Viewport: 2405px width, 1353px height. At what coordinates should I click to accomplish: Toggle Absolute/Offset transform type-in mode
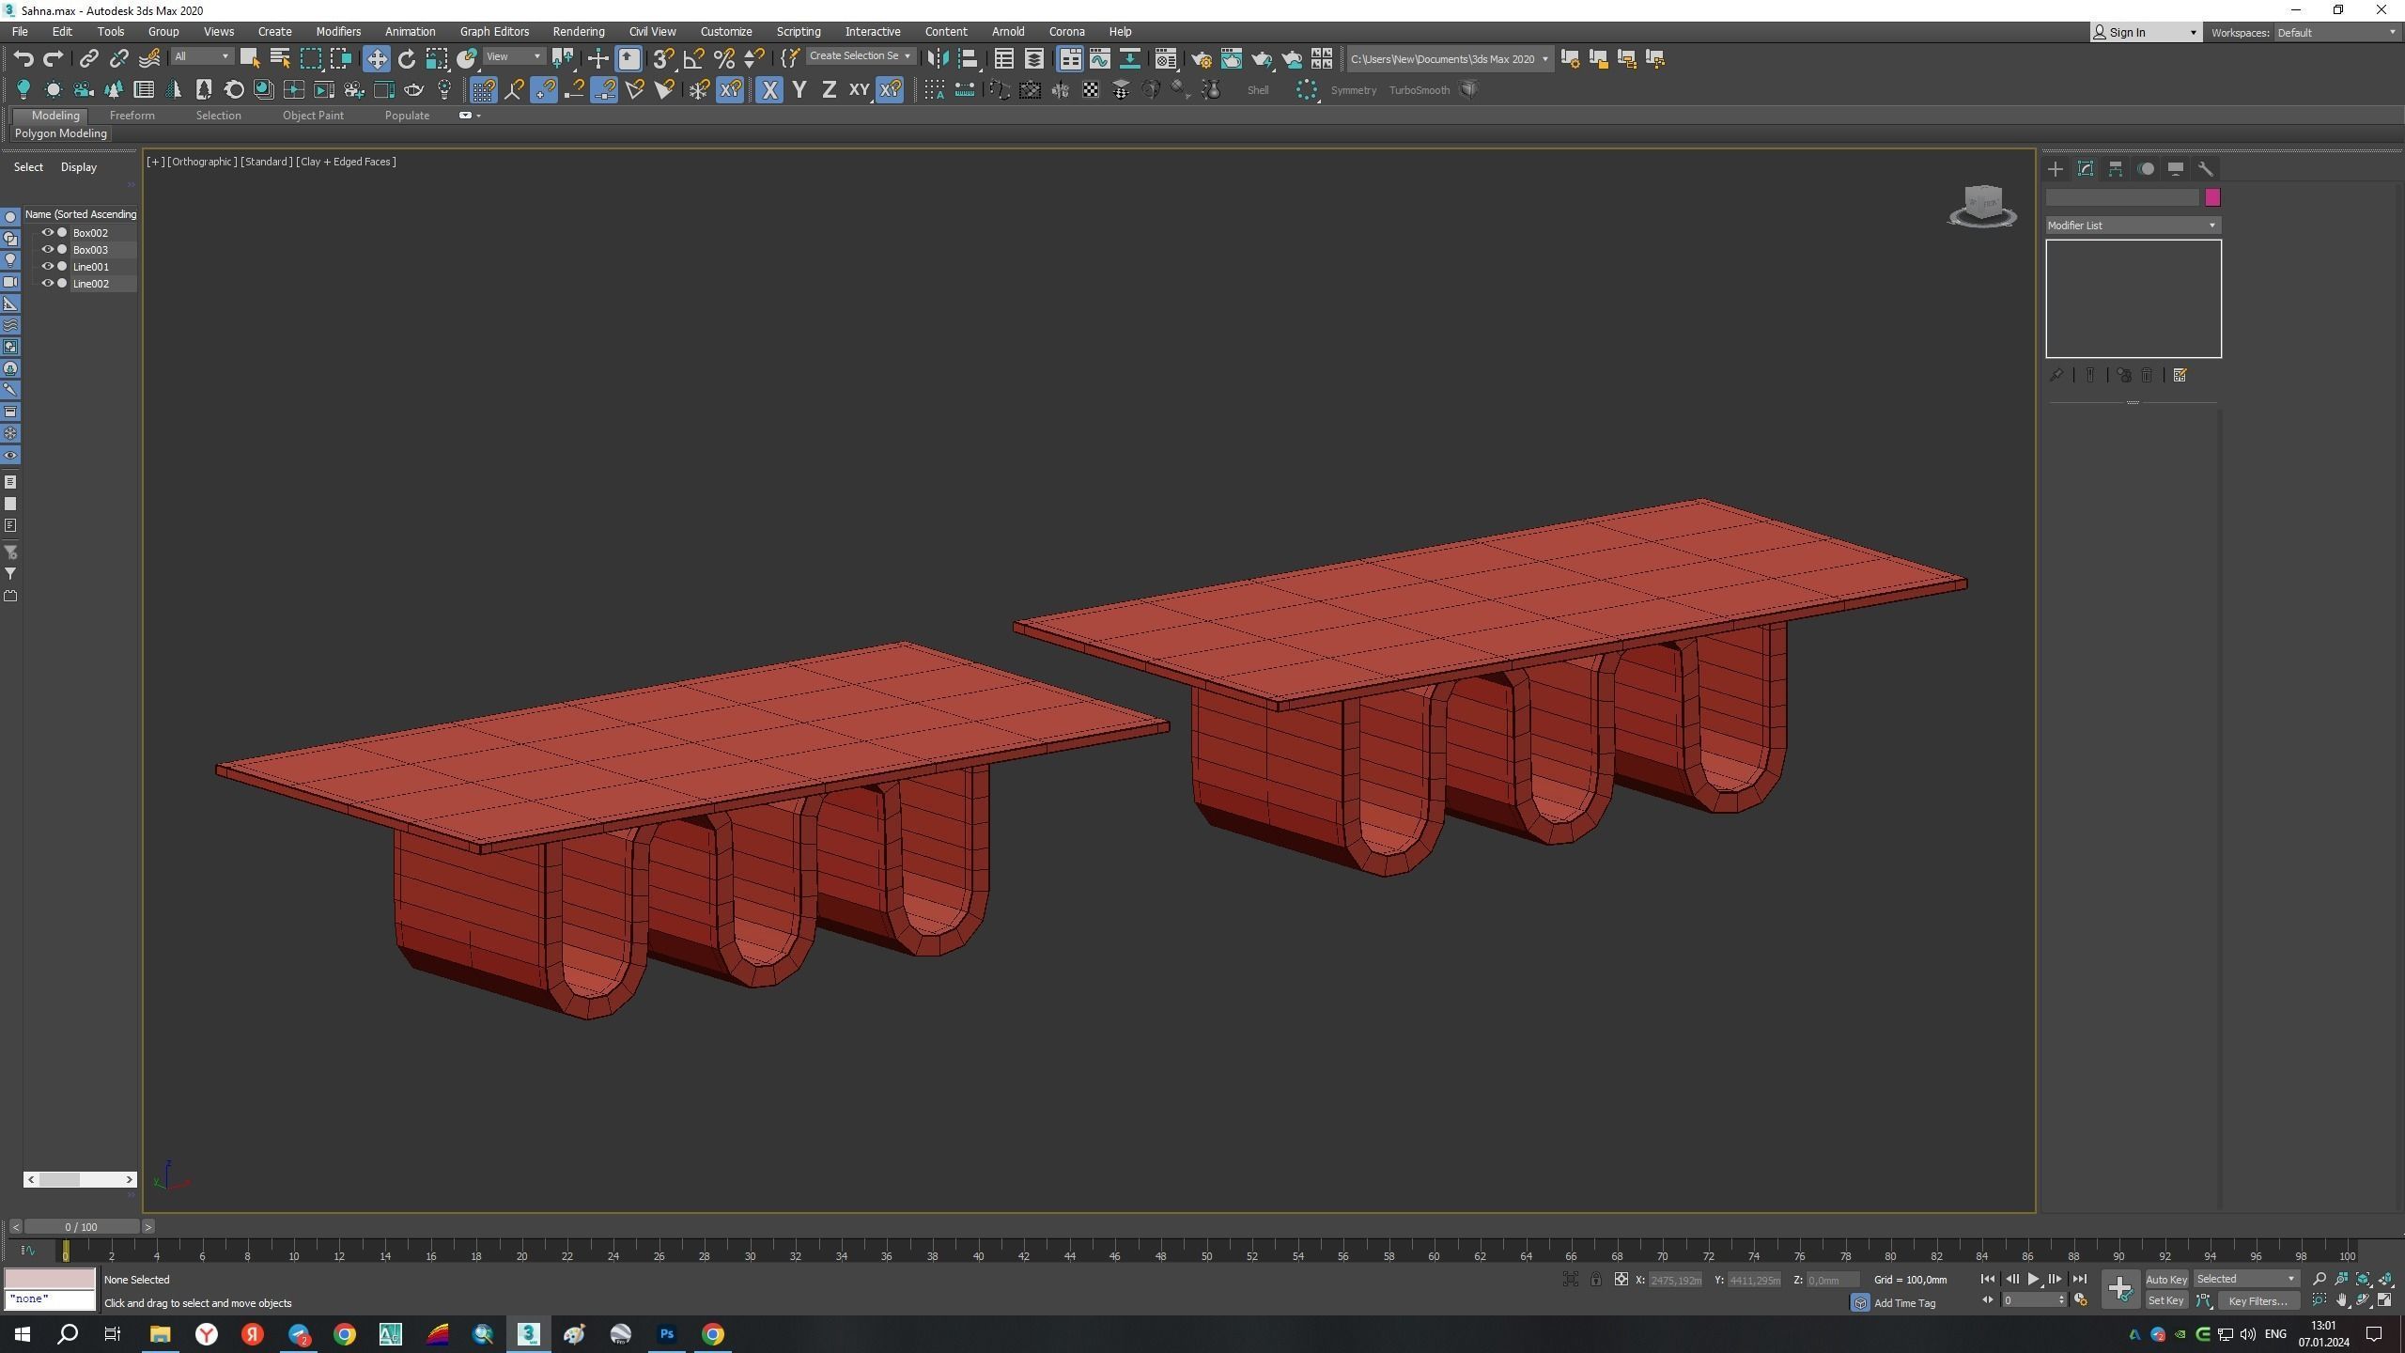[1621, 1280]
